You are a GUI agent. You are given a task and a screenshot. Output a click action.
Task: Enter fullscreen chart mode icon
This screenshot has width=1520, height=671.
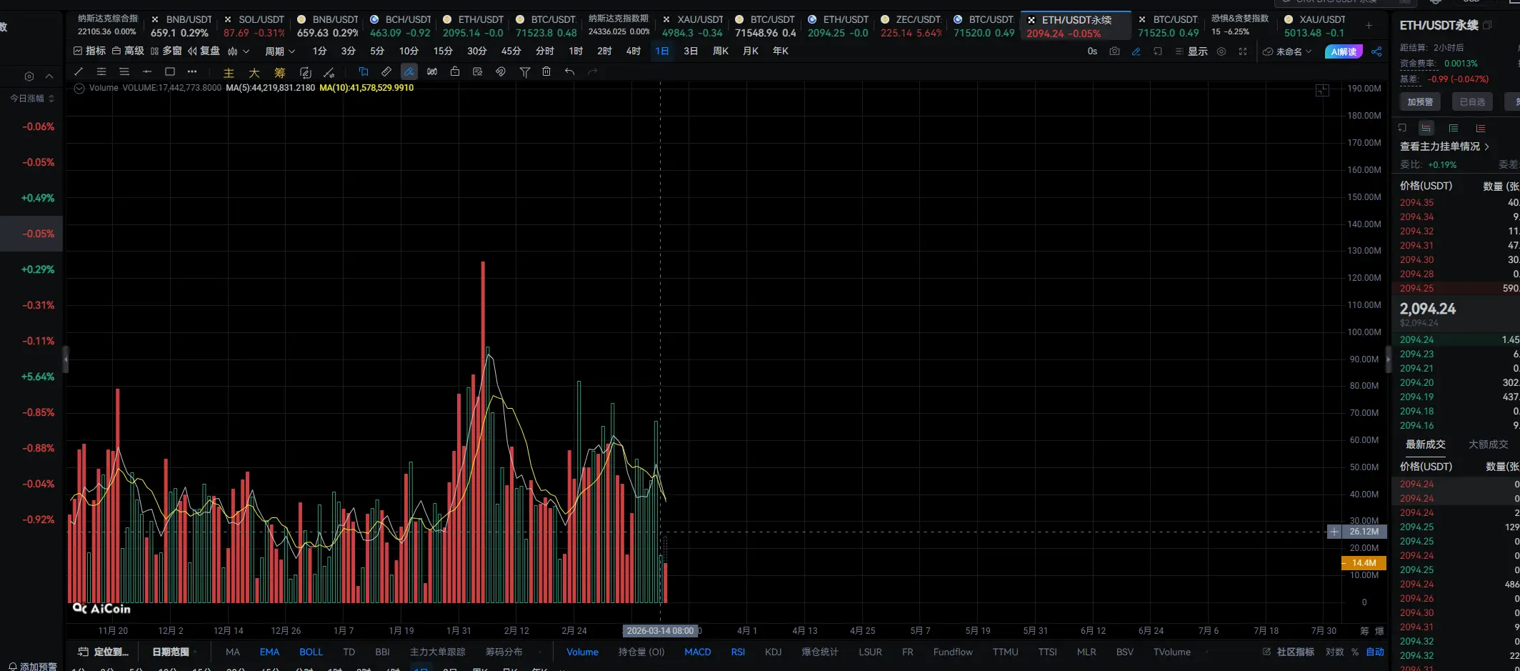1243,51
